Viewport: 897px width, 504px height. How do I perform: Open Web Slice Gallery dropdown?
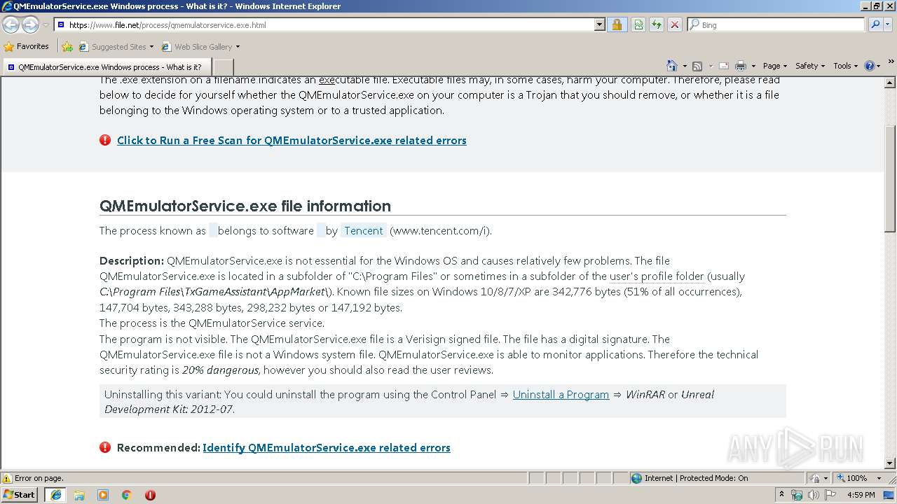click(x=200, y=47)
